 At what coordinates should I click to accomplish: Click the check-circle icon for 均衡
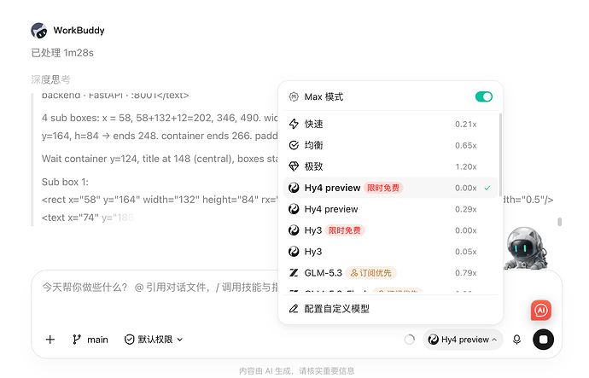tap(294, 145)
